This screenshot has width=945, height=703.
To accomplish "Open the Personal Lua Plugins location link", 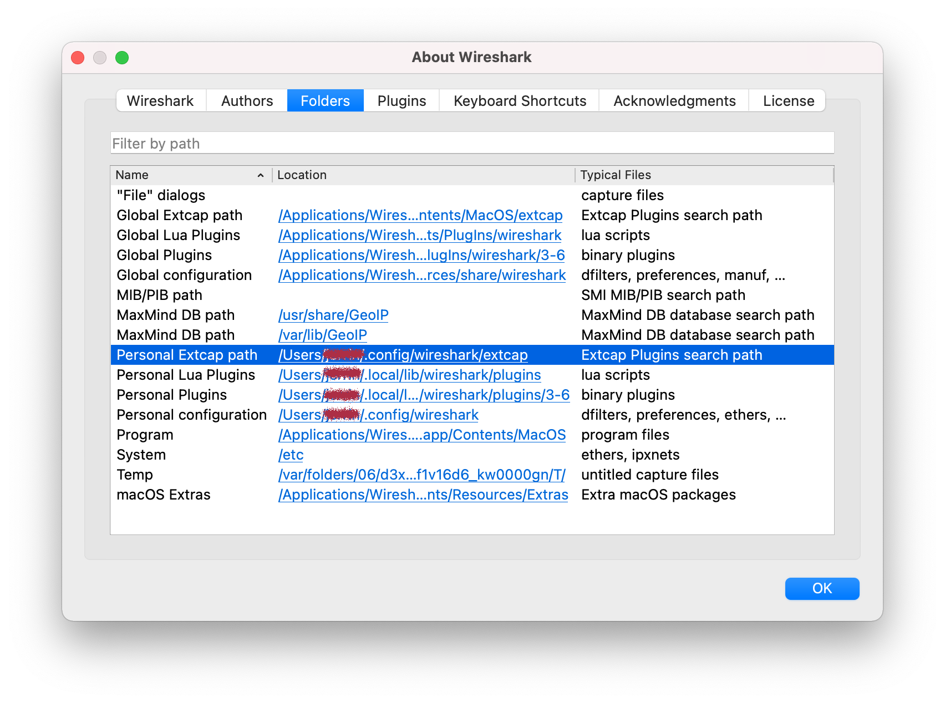I will coord(410,375).
